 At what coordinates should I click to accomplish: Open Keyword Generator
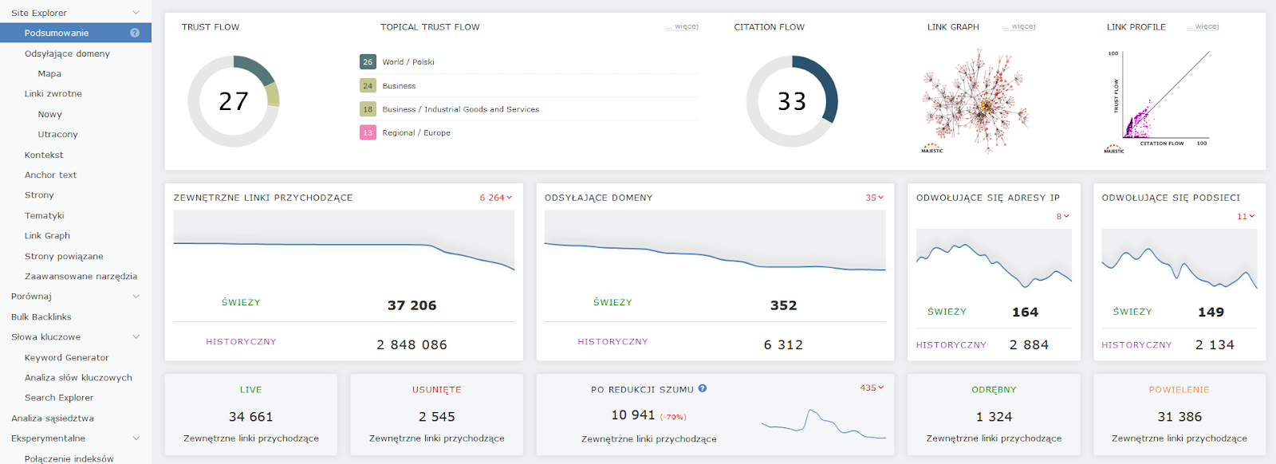click(x=66, y=357)
